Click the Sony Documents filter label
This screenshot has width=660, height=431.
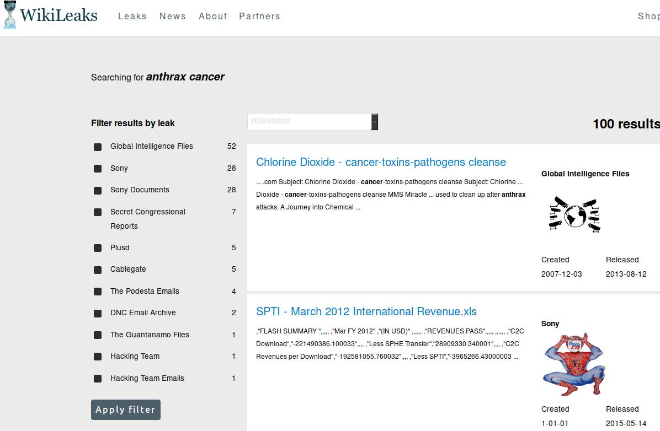(x=140, y=190)
